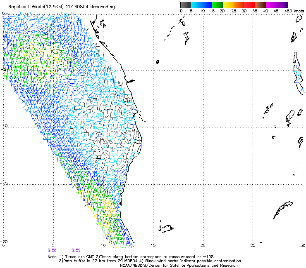The width and height of the screenshot is (306, 268).
Task: Select the red 30–35 knots legend segment
Action: click(250, 5)
